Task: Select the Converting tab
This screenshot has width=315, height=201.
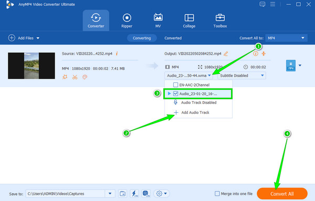Action: click(142, 38)
